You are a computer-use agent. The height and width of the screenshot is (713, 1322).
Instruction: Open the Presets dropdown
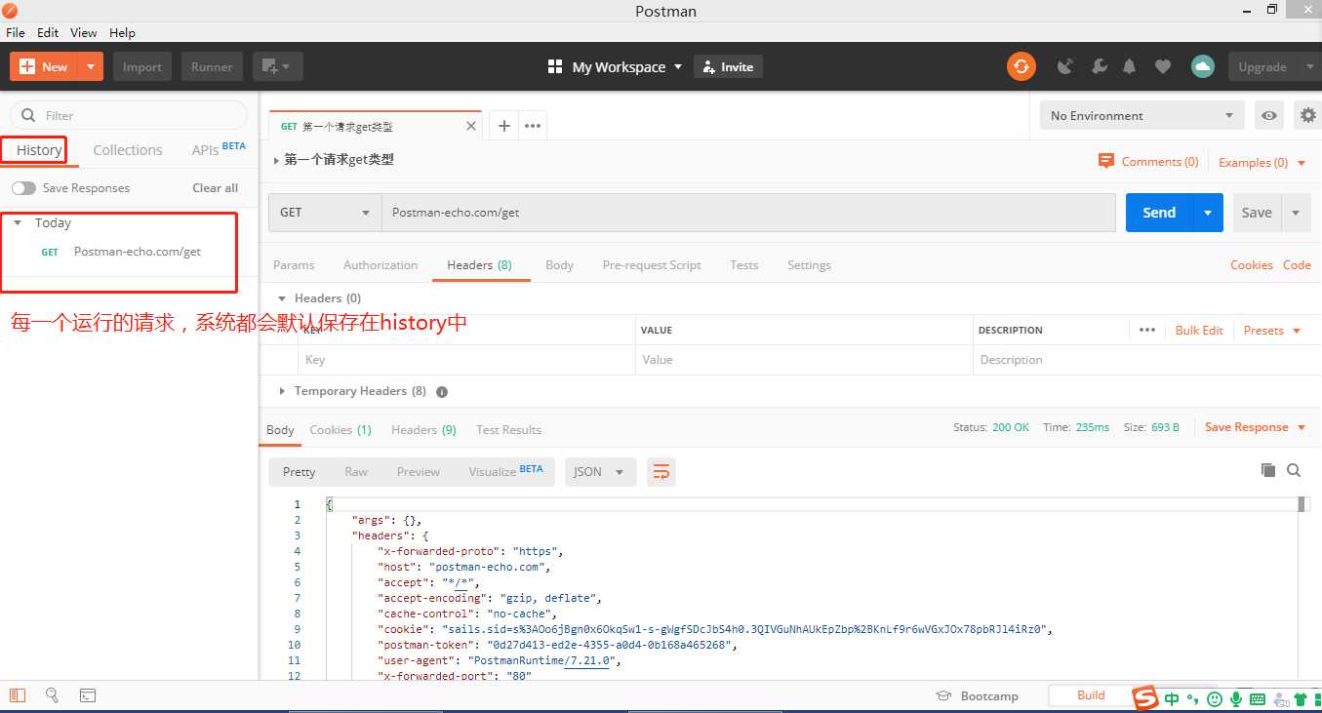click(x=1272, y=330)
